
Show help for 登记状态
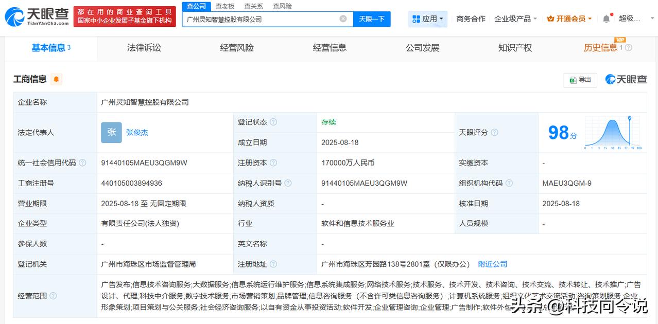[273, 122]
